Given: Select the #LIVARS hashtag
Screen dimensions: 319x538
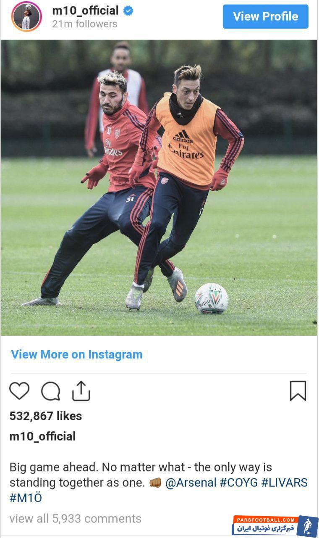Looking at the screenshot, I should (285, 483).
